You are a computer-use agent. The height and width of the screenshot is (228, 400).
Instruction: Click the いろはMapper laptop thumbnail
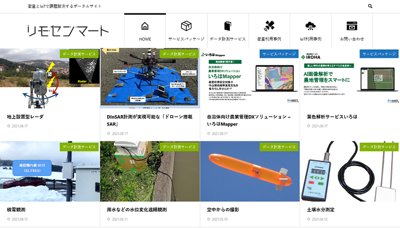point(250,78)
